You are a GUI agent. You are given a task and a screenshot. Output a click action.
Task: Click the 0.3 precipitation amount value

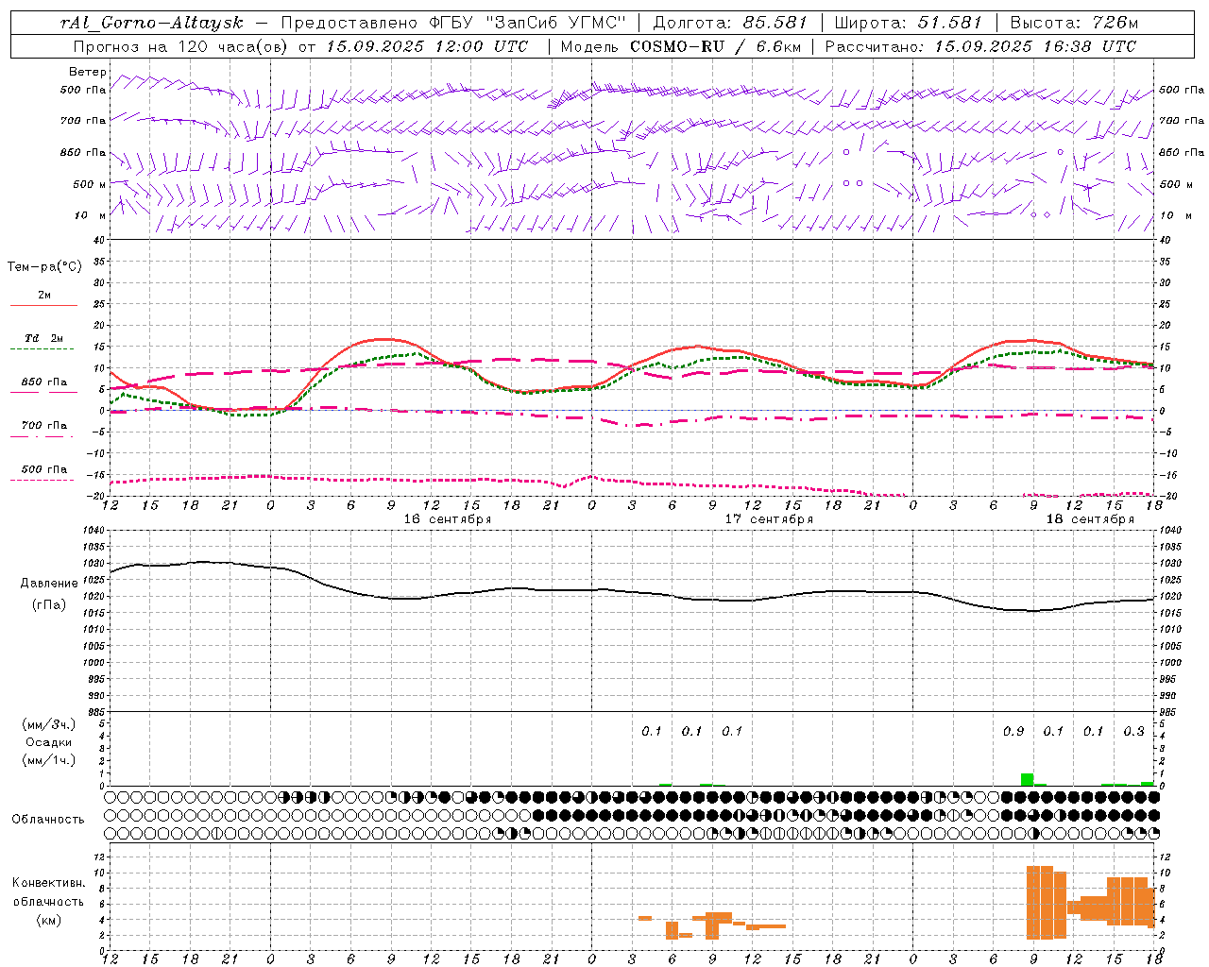[1133, 731]
